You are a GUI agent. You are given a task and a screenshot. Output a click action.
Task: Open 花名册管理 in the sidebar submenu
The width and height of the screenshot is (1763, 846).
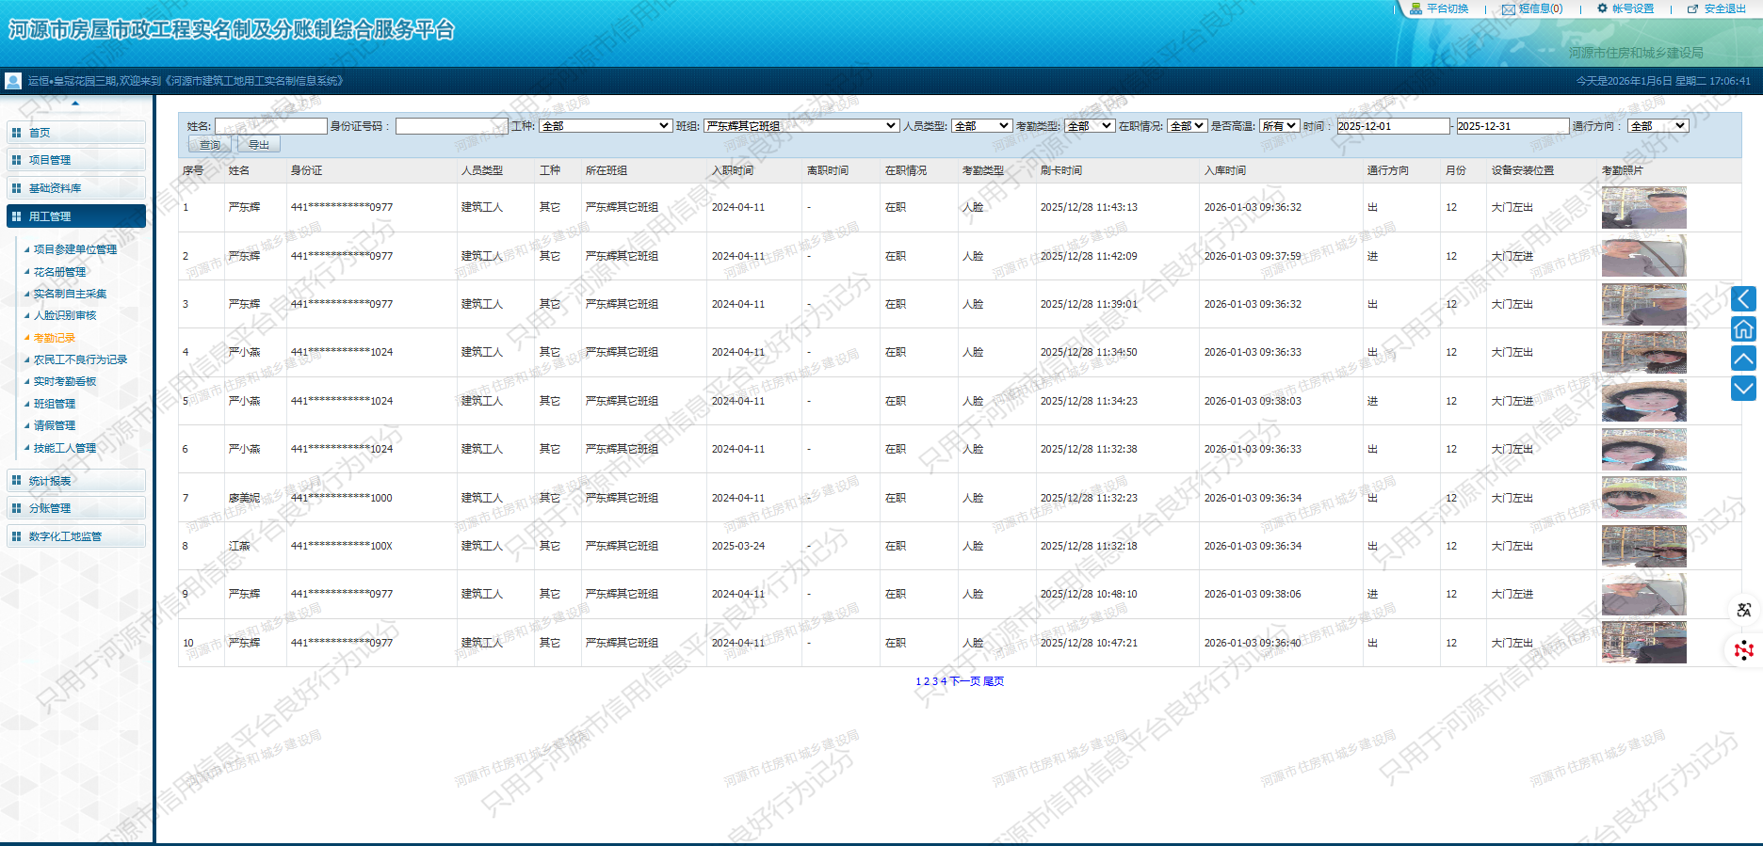(59, 272)
